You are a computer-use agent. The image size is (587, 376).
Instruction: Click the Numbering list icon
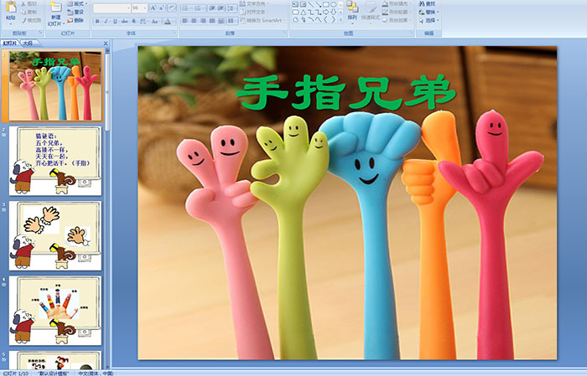click(199, 8)
